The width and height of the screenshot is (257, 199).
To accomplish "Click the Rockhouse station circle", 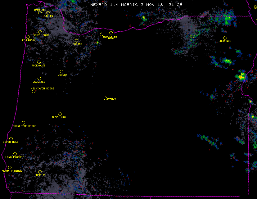I will [39, 62].
